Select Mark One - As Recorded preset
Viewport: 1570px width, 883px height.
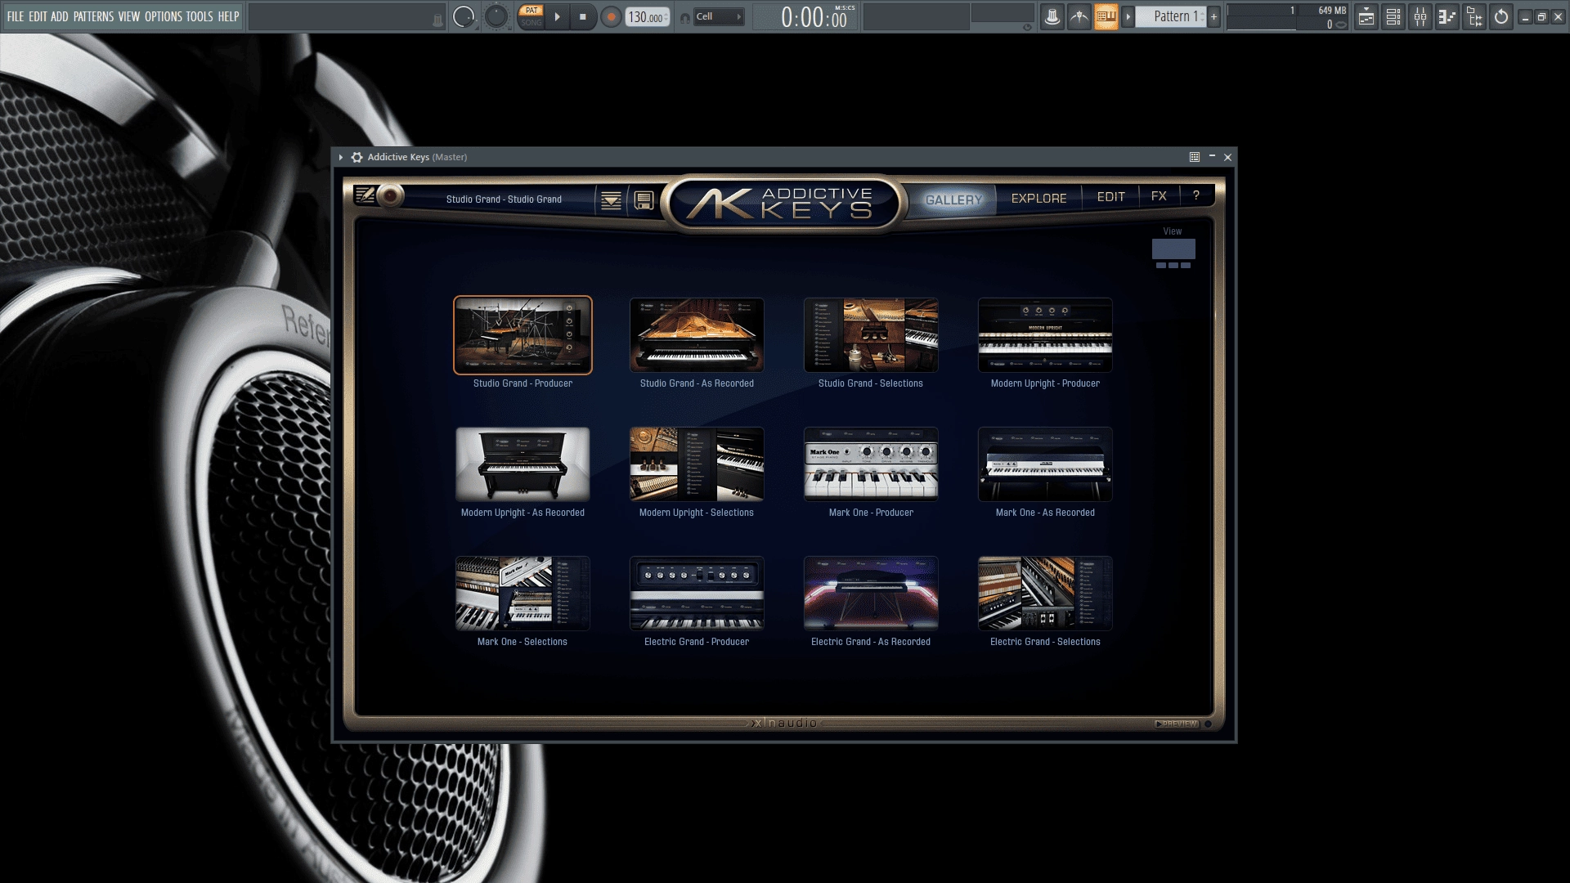tap(1045, 464)
